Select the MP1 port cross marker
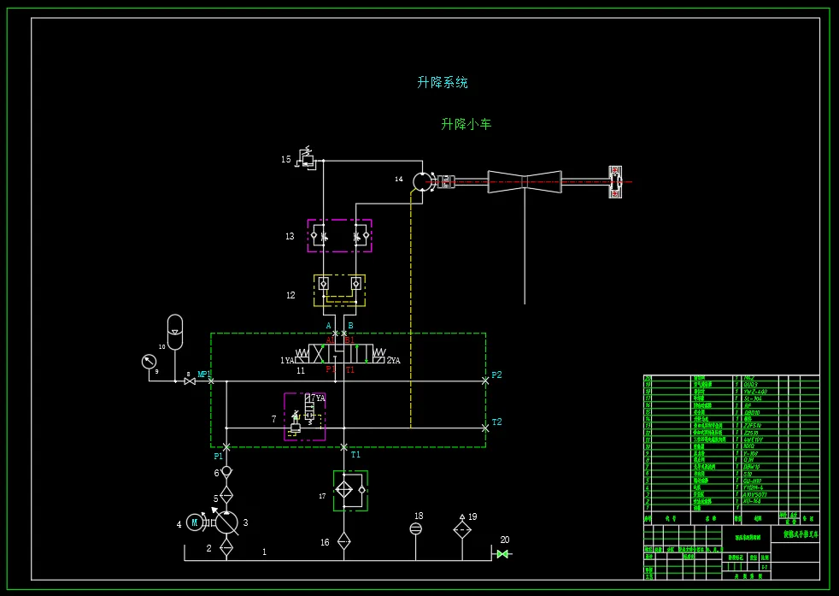 [x=211, y=381]
